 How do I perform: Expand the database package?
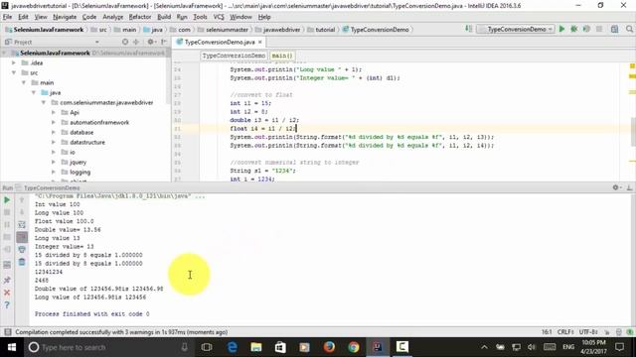53,132
